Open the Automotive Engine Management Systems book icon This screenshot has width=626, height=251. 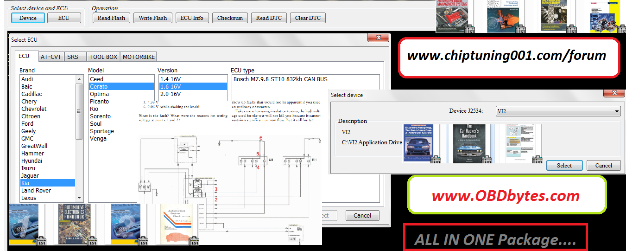(x=452, y=15)
